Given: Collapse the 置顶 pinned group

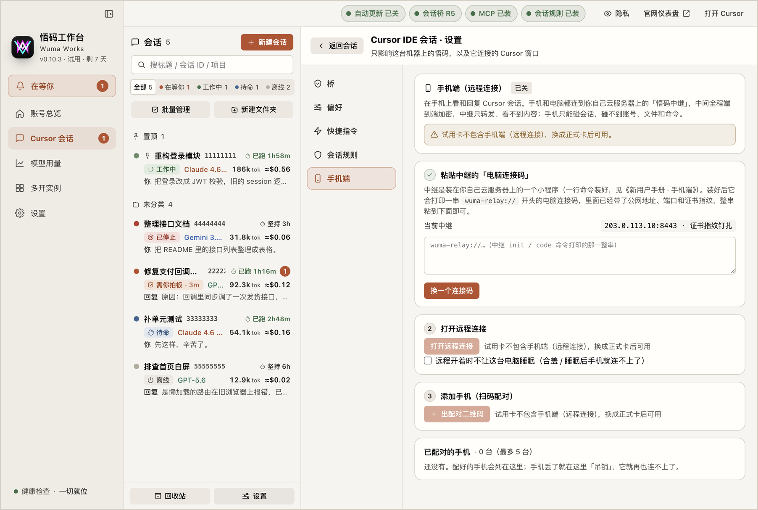Looking at the screenshot, I should point(149,136).
